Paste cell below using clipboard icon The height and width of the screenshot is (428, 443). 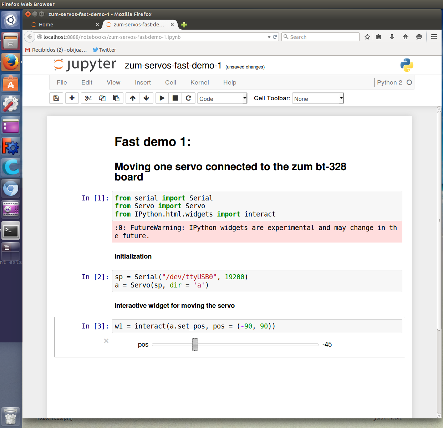pos(116,98)
